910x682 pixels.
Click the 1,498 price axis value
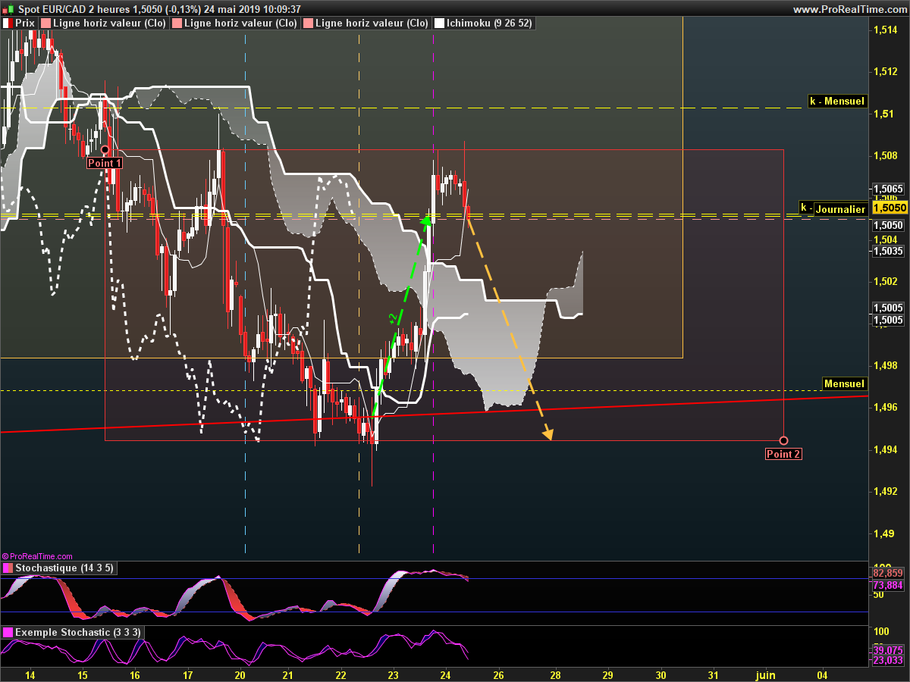pyautogui.click(x=885, y=366)
